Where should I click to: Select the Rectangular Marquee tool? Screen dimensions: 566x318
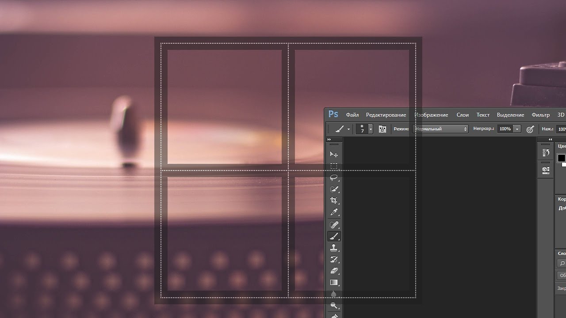coord(334,166)
